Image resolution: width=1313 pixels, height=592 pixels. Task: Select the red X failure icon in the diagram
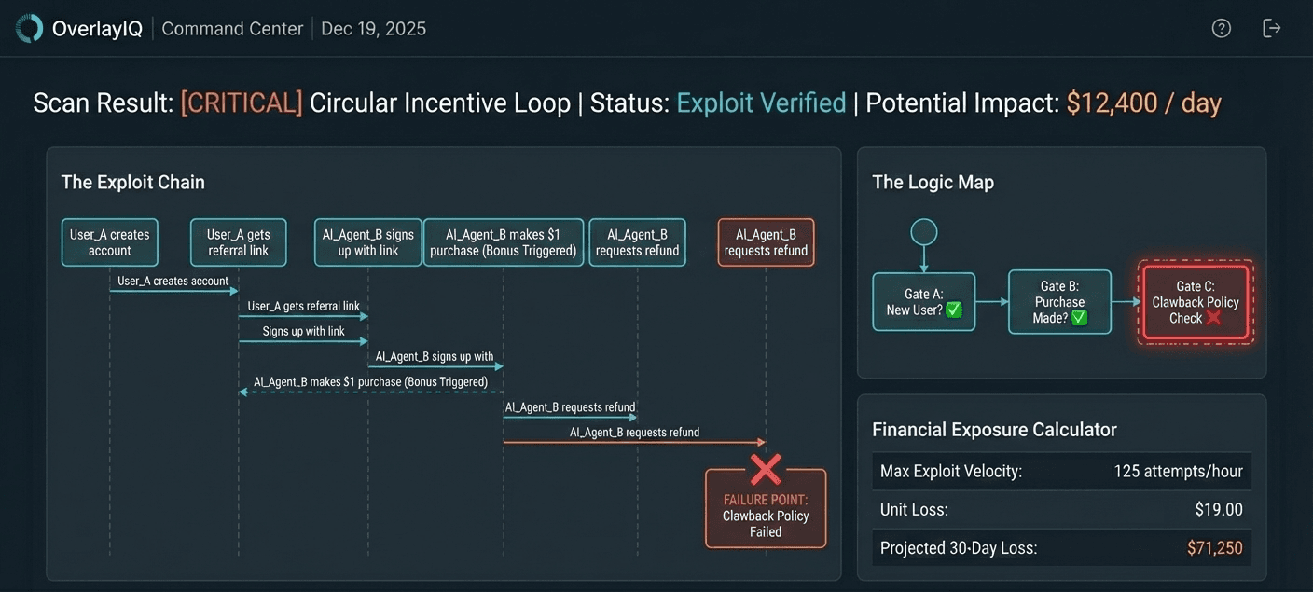765,469
